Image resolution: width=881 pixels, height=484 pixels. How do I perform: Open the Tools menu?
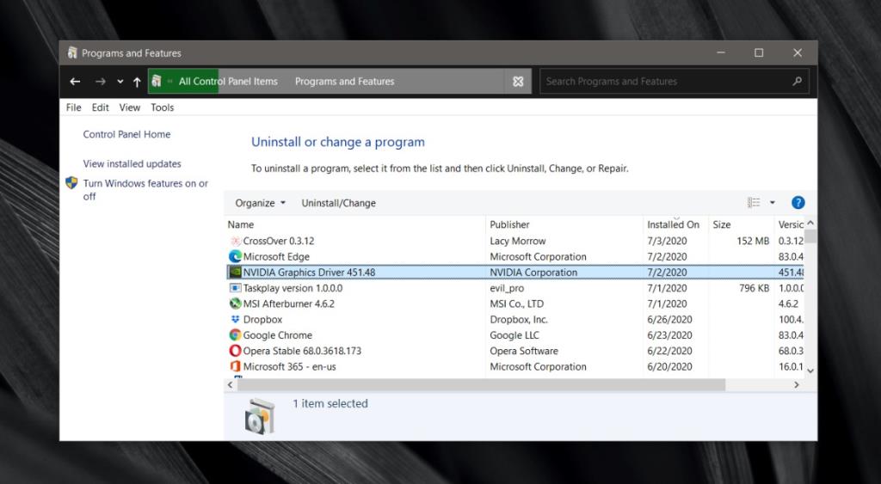[162, 107]
